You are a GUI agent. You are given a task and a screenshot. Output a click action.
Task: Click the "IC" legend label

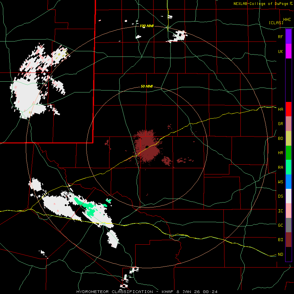280,211
